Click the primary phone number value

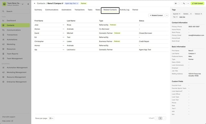click(194, 26)
